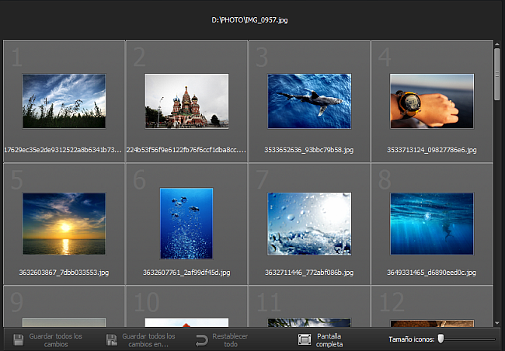The width and height of the screenshot is (505, 351).
Task: Click filename 17629ec35e2de9312522a8b6341b73...
Action: point(63,150)
